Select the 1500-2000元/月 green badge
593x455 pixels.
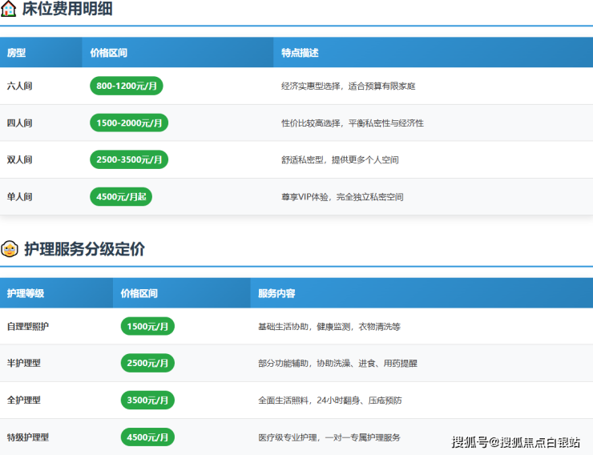pos(128,123)
